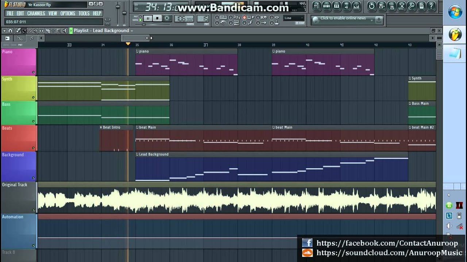Click the Save new version icon
Screen dimensions: 467x262
[x=382, y=6]
